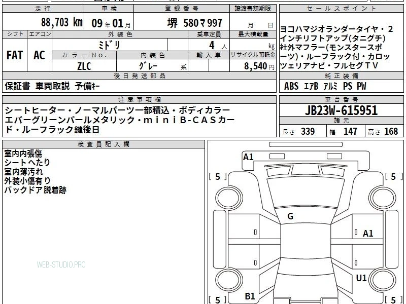The image size is (406, 304).
Task: Click the 純正装備 header
Action: (341, 75)
